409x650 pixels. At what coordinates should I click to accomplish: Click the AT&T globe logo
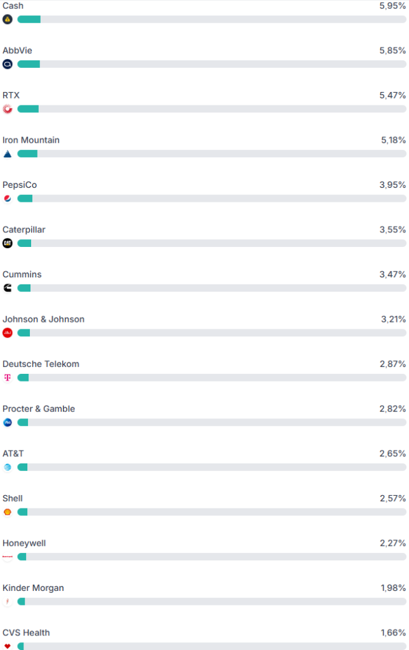(x=8, y=467)
